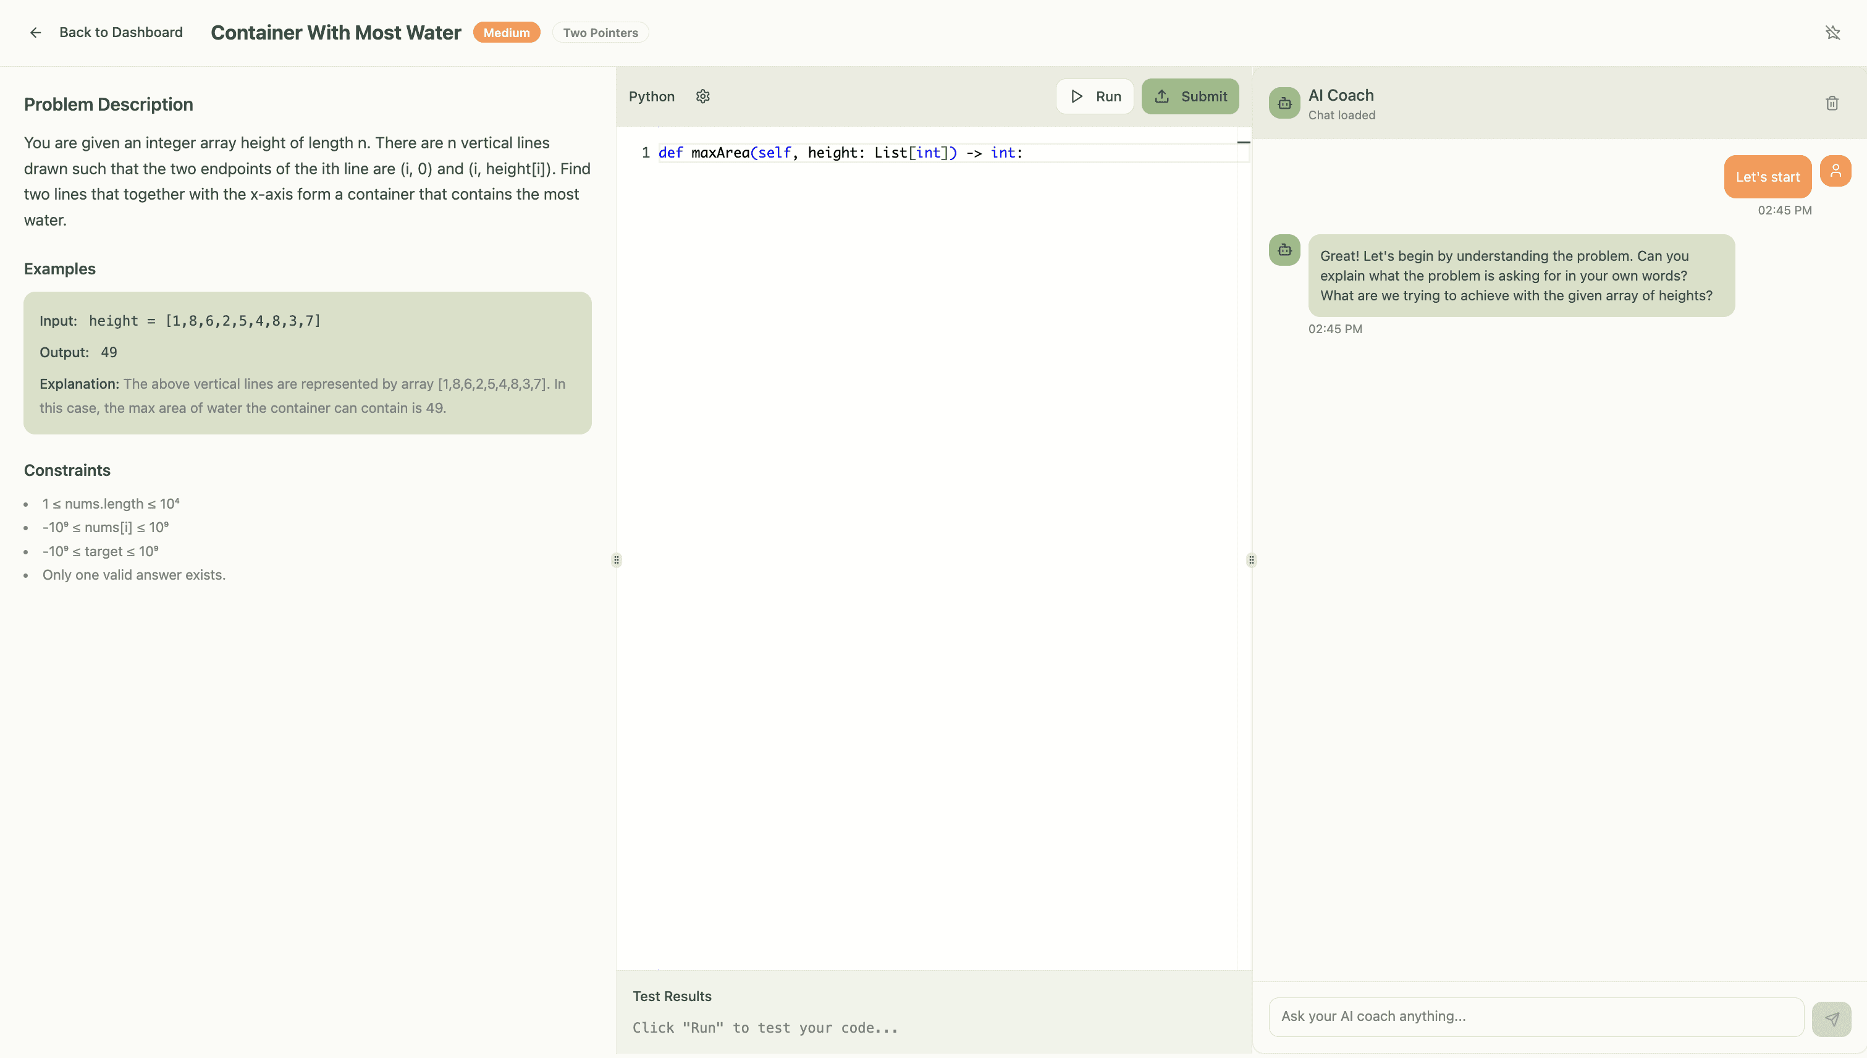
Task: Click code line 1 in editor
Action: 840,153
